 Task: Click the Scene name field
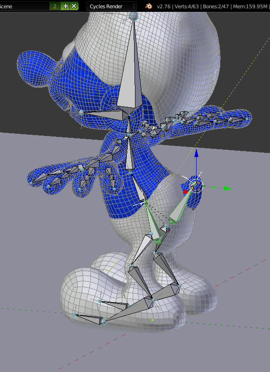coord(25,6)
